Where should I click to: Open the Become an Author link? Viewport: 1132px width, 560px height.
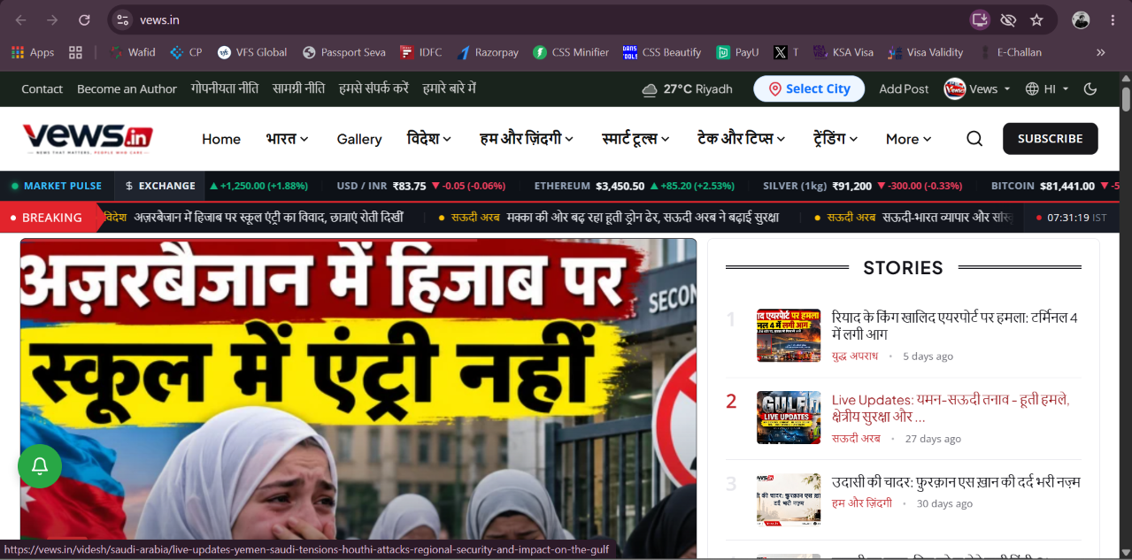click(127, 88)
